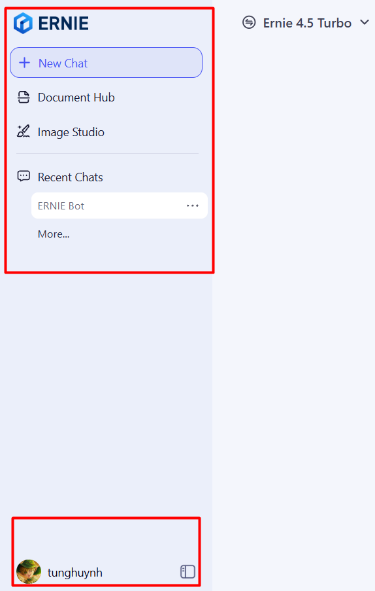Collapse the sidebar with the panel icon

187,572
